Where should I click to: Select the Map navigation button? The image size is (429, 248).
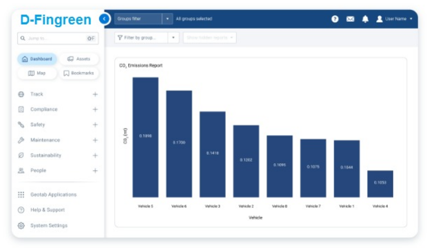point(37,73)
